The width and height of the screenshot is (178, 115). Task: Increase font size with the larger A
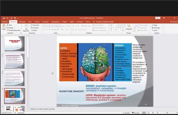[63, 26]
